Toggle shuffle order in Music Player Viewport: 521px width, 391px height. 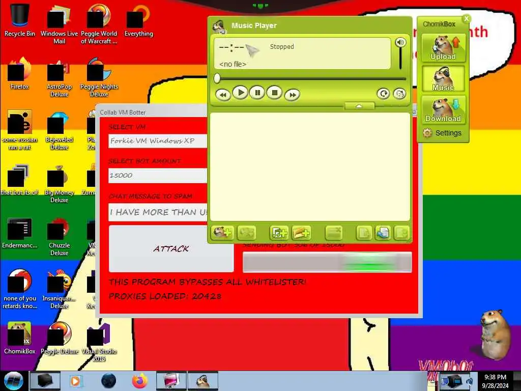coord(400,94)
